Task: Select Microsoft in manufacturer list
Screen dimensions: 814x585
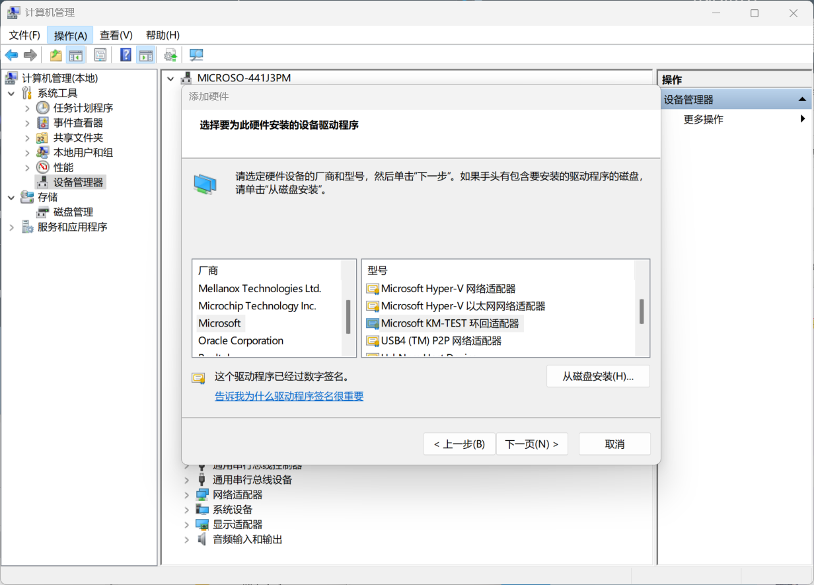Action: 219,323
